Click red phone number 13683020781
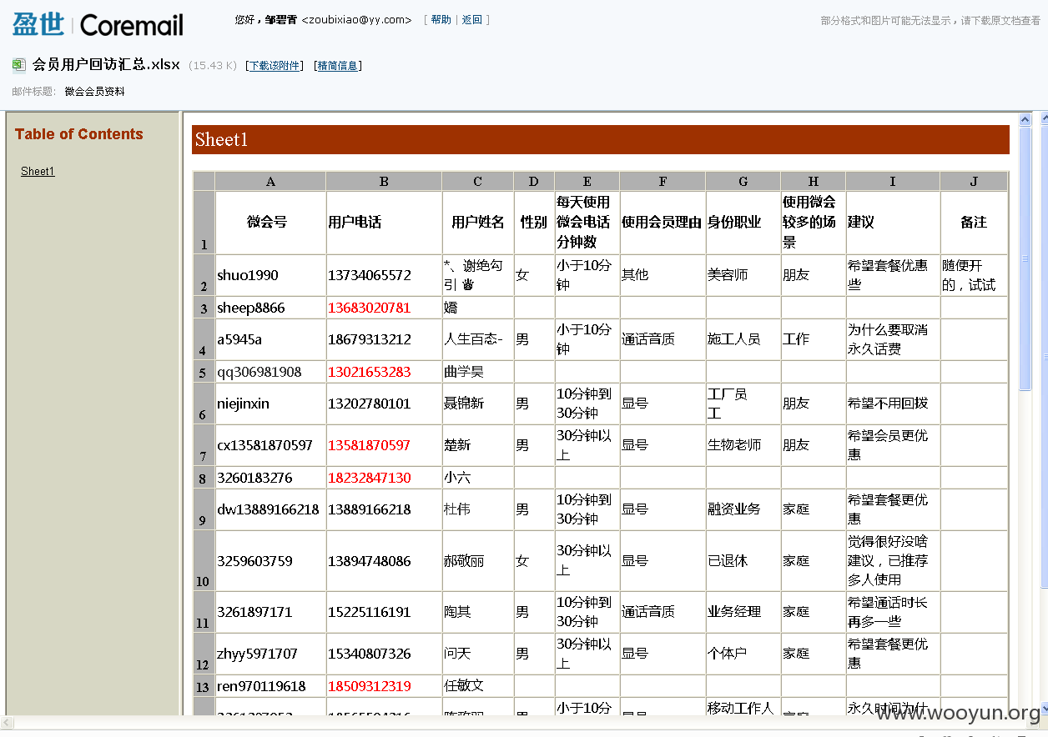Viewport: 1048px width, 737px height. click(x=384, y=308)
